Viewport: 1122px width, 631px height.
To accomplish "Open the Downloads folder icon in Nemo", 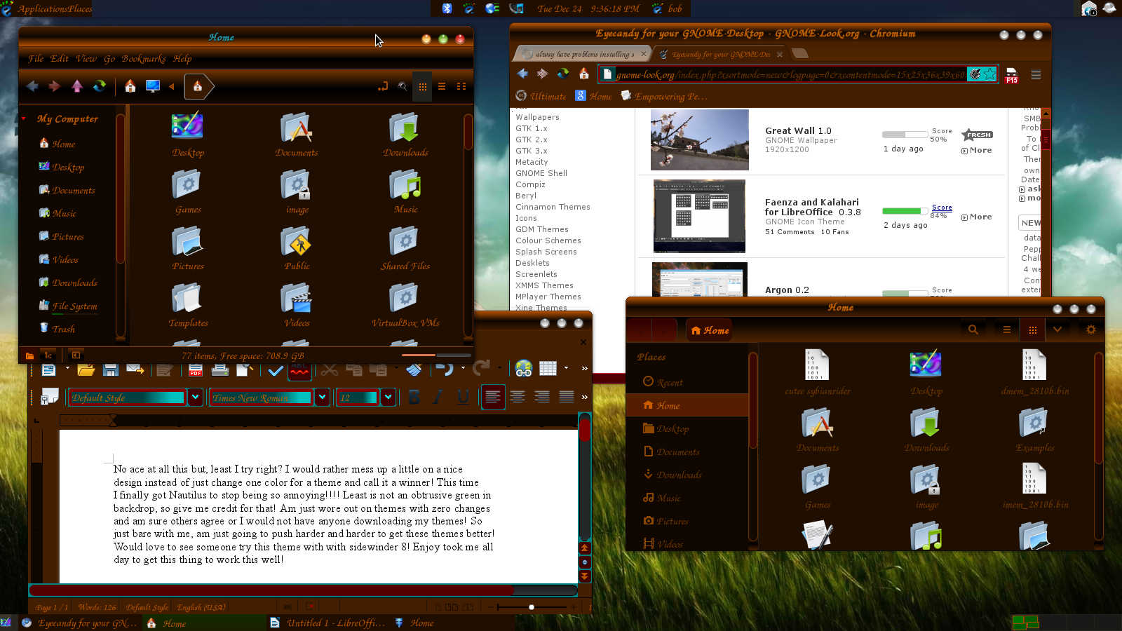I will (405, 128).
